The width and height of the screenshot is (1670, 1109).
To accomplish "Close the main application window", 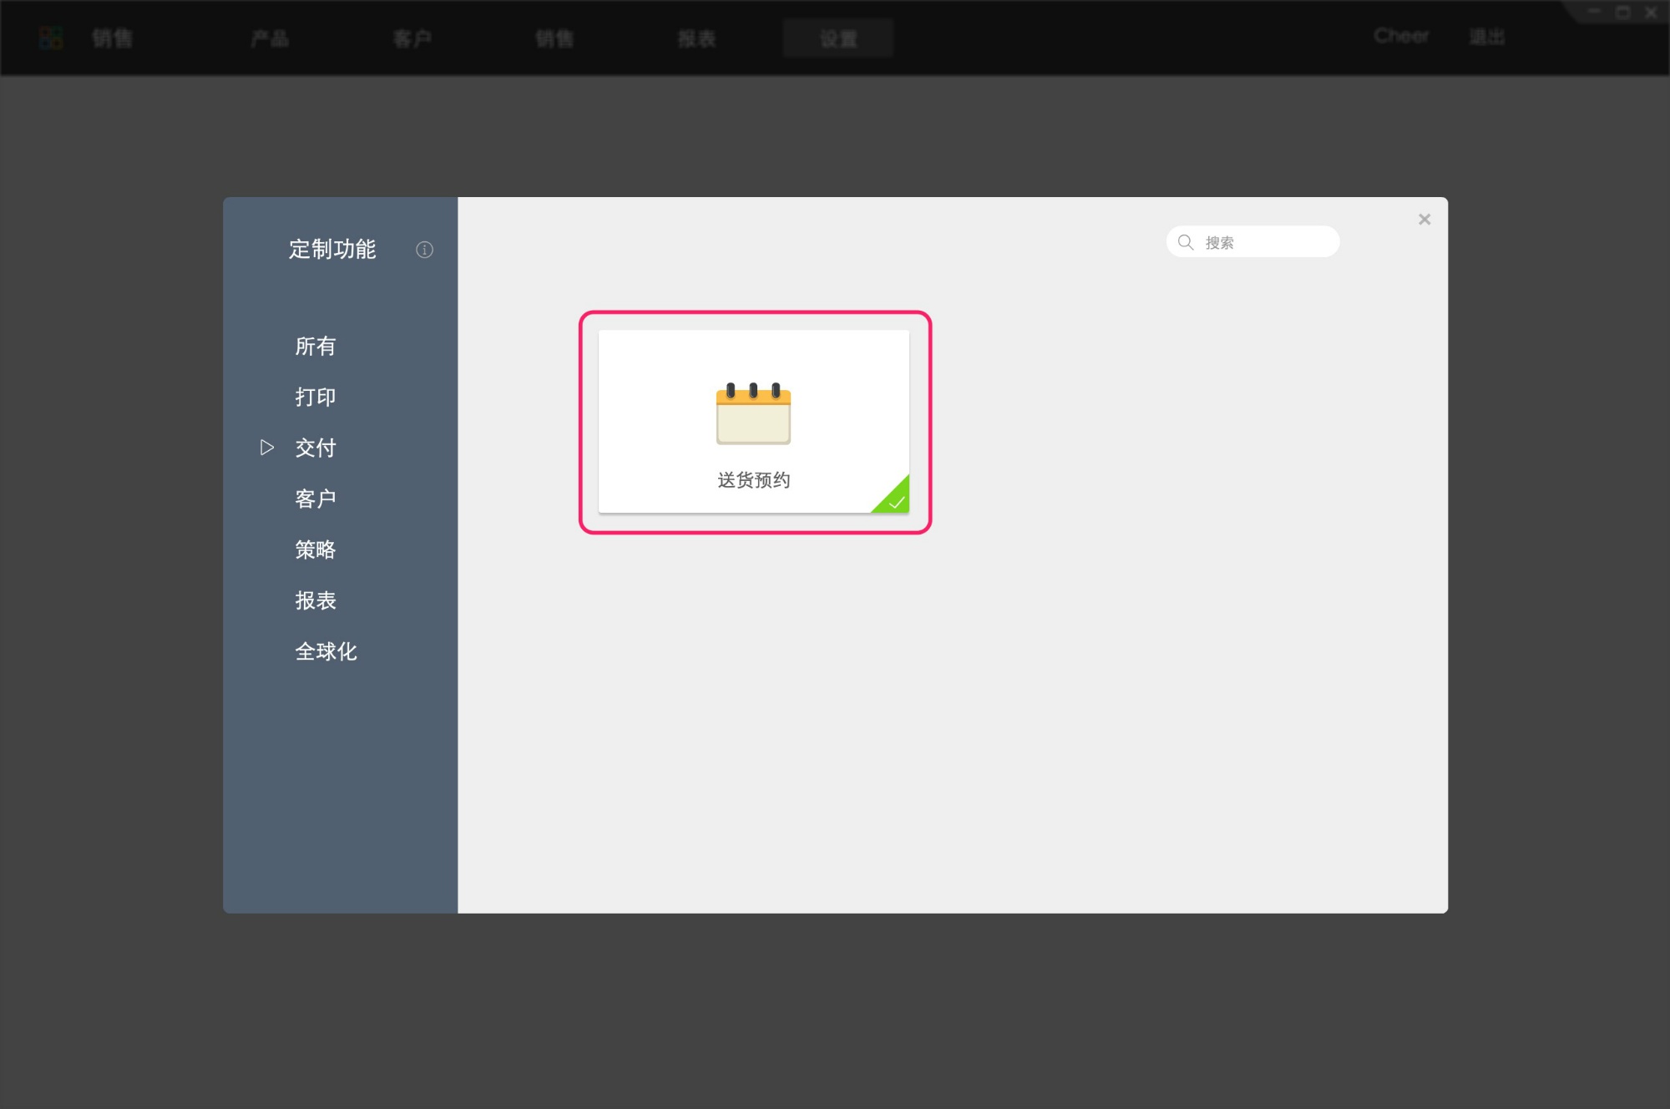I will click(1651, 12).
